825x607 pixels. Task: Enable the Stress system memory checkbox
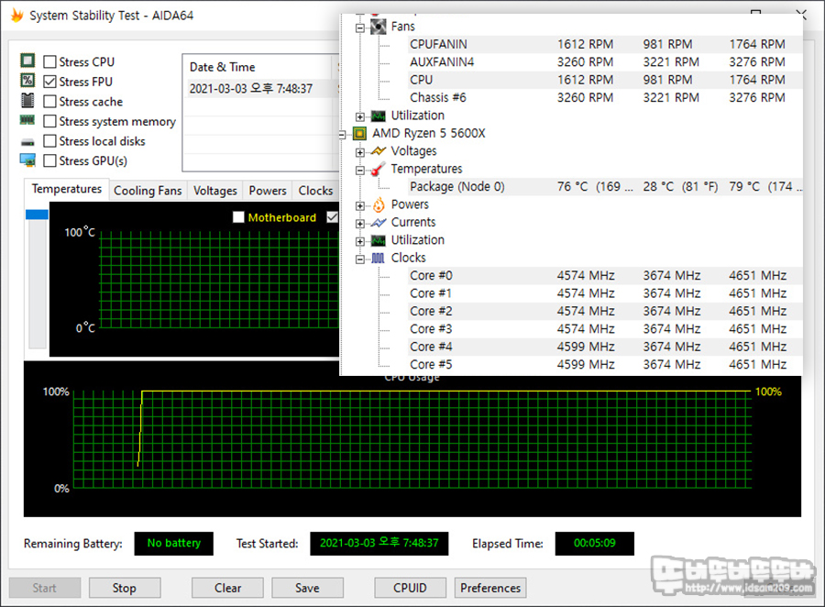pyautogui.click(x=50, y=122)
